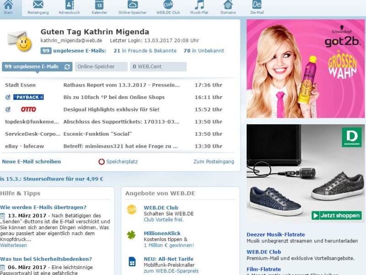Image resolution: width=366 pixels, height=275 pixels.
Task: Click the blue SIM card tariff icon
Action: tap(132, 262)
